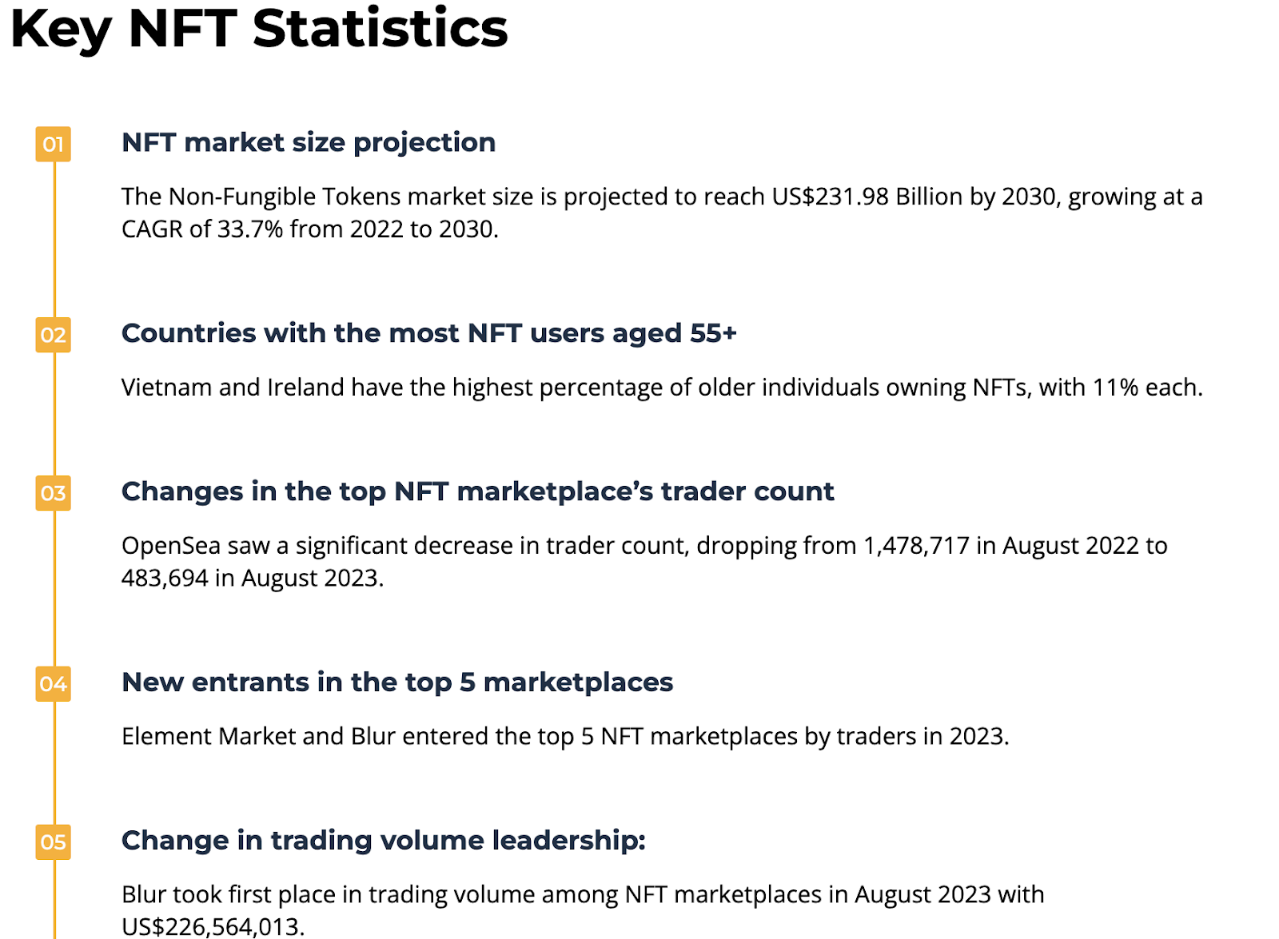Click the Element Market and Blur sentence
Image resolution: width=1279 pixels, height=939 pixels.
click(565, 737)
